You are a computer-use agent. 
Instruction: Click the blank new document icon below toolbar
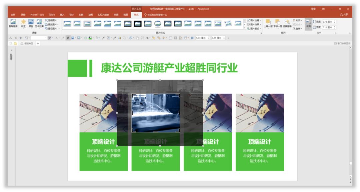[x=11, y=43]
